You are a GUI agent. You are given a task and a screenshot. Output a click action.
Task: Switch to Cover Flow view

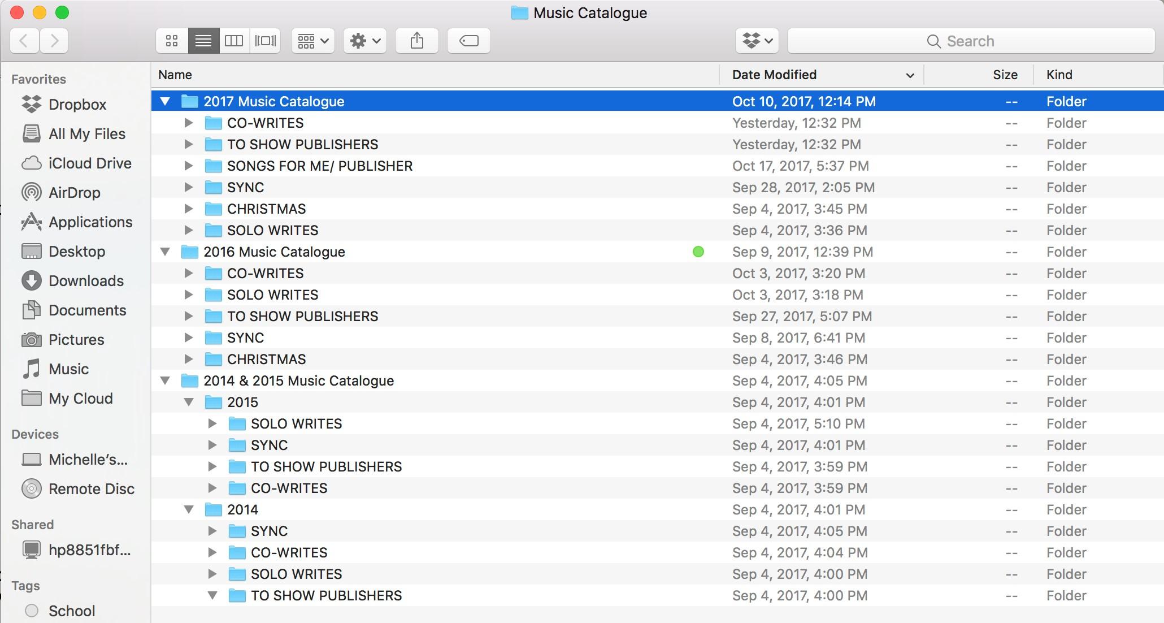265,40
